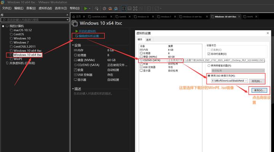Image resolution: width=274 pixels, height=152 pixels.
Task: Open the 虚拟机(M) menu
Action: (45, 8)
